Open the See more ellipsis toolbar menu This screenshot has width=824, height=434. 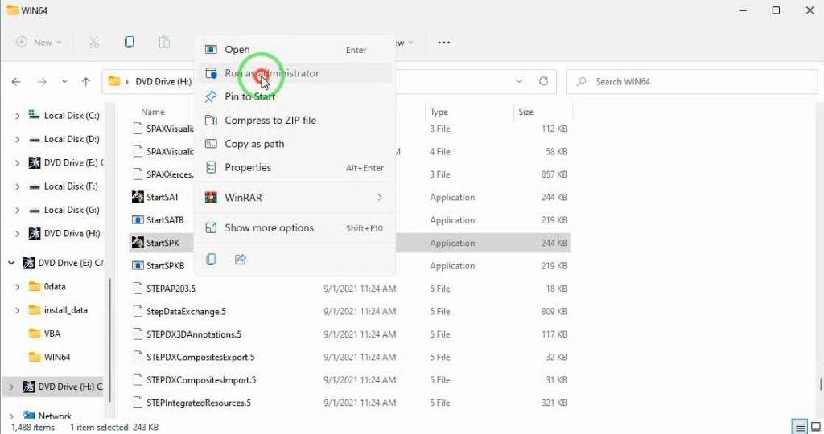443,43
